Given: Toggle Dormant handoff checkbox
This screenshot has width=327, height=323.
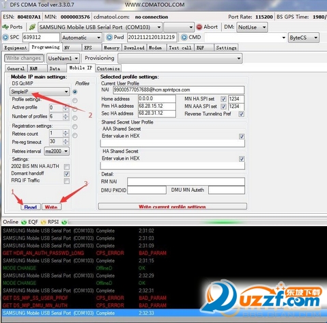Looking at the screenshot, I should point(67,174).
